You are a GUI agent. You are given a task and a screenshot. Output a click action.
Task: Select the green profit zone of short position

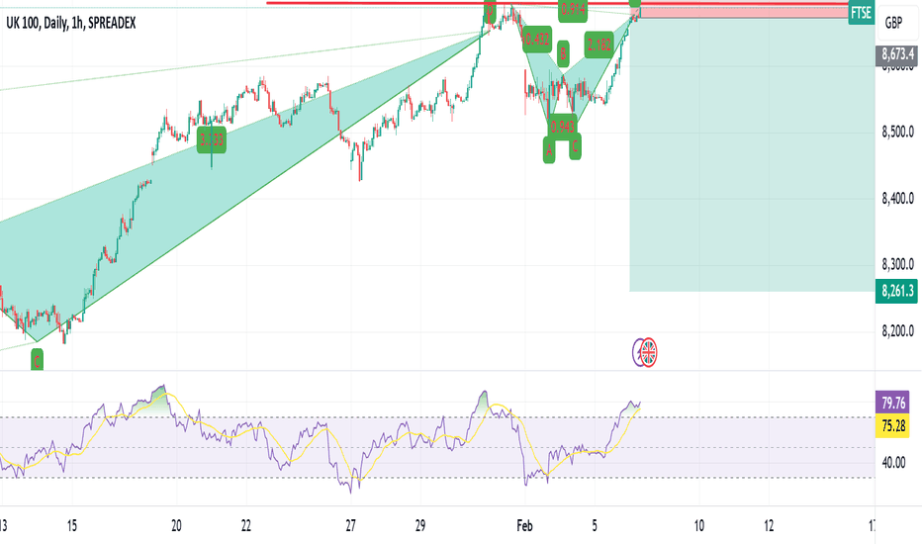[752, 154]
